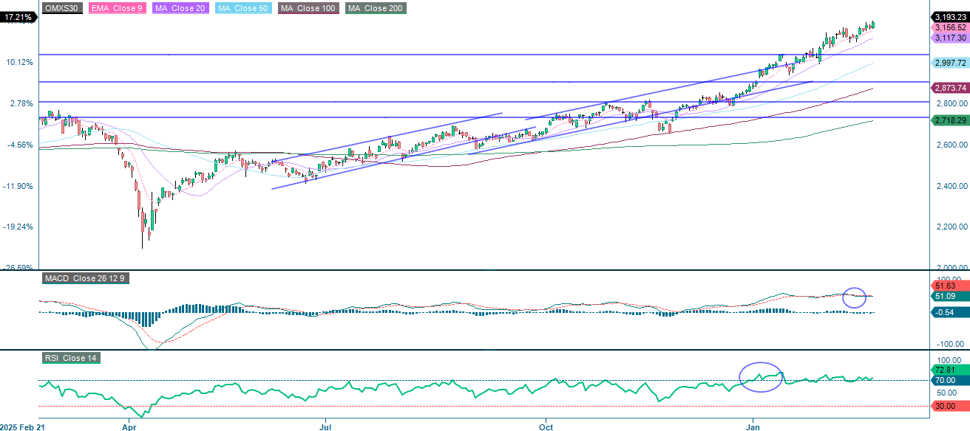The height and width of the screenshot is (431, 970).
Task: Click the OMXS30 symbol label
Action: pos(62,8)
